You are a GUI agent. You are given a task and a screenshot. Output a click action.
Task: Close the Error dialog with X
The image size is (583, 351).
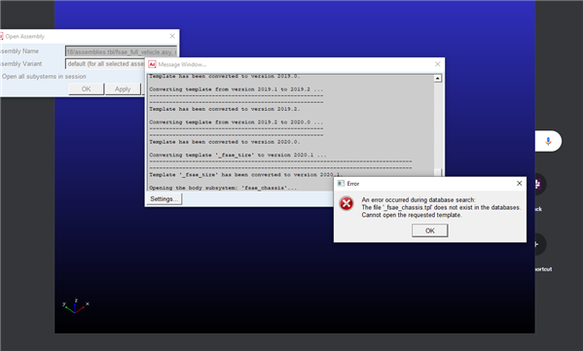pyautogui.click(x=520, y=183)
